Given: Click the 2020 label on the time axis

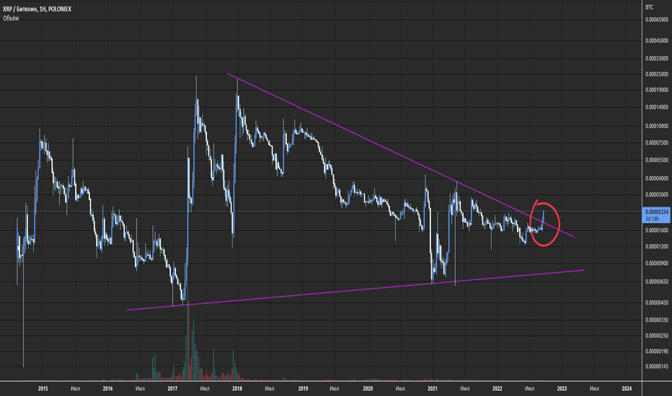Looking at the screenshot, I should pos(368,389).
